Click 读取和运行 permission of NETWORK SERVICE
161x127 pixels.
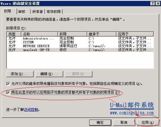tap(68, 46)
